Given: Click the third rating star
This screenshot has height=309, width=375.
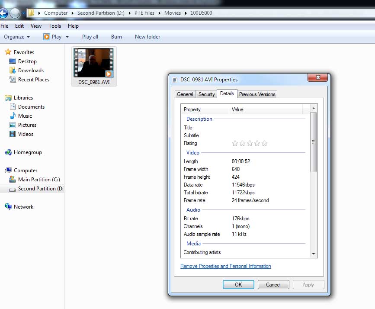Looking at the screenshot, I should (250, 143).
